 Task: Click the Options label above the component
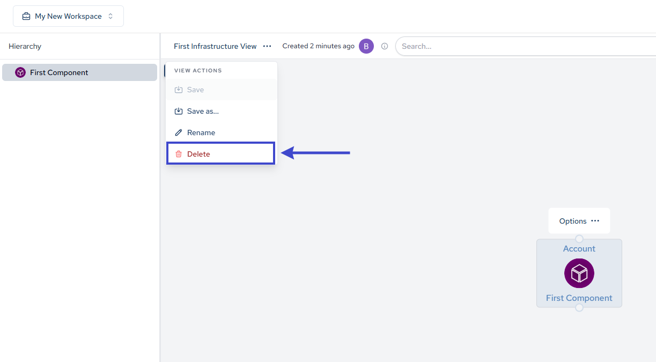point(573,221)
